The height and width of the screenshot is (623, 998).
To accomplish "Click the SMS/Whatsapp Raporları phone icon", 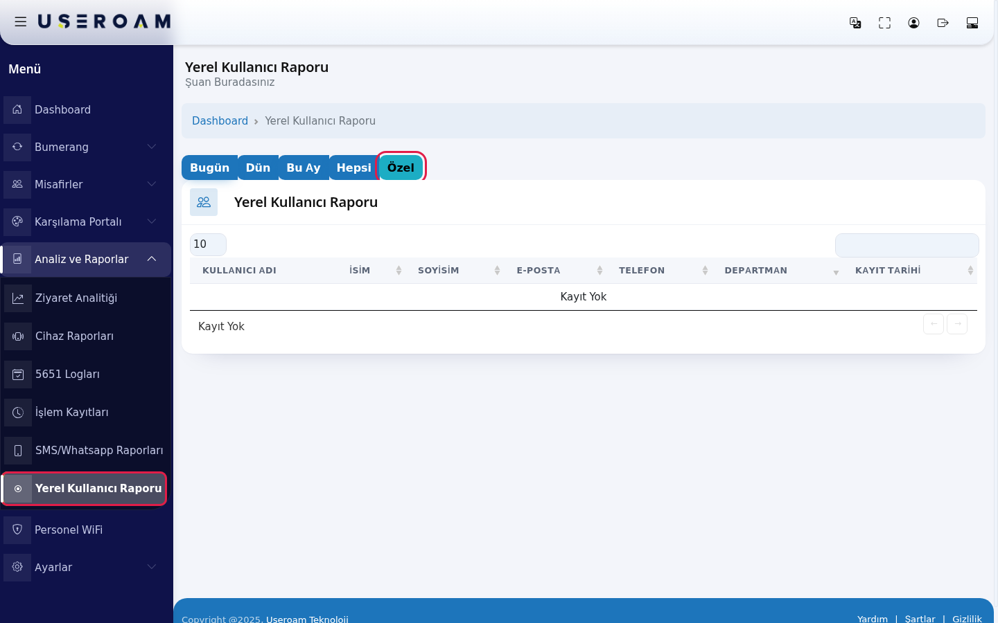I will (18, 450).
